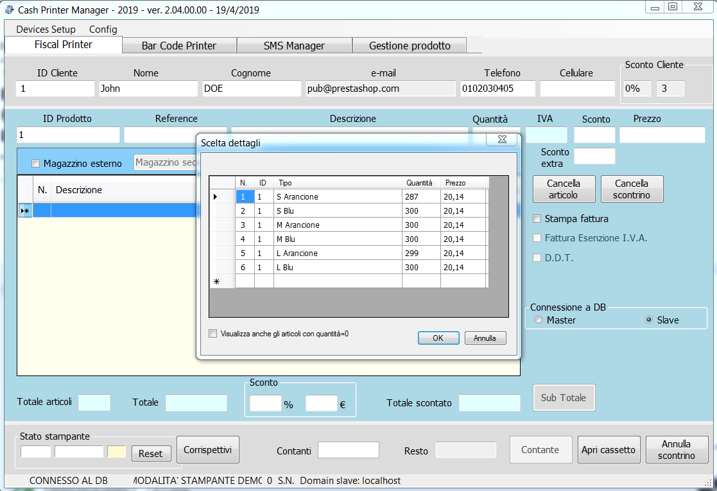Open the Devices Setup menu
Image resolution: width=717 pixels, height=491 pixels.
46,30
